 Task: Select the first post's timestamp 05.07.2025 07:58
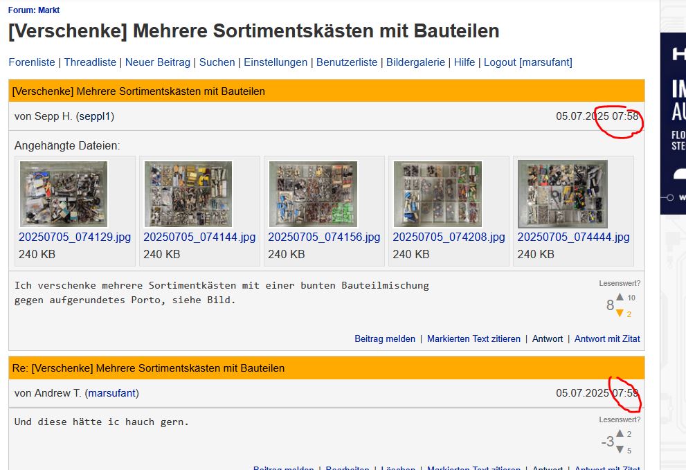pos(597,116)
